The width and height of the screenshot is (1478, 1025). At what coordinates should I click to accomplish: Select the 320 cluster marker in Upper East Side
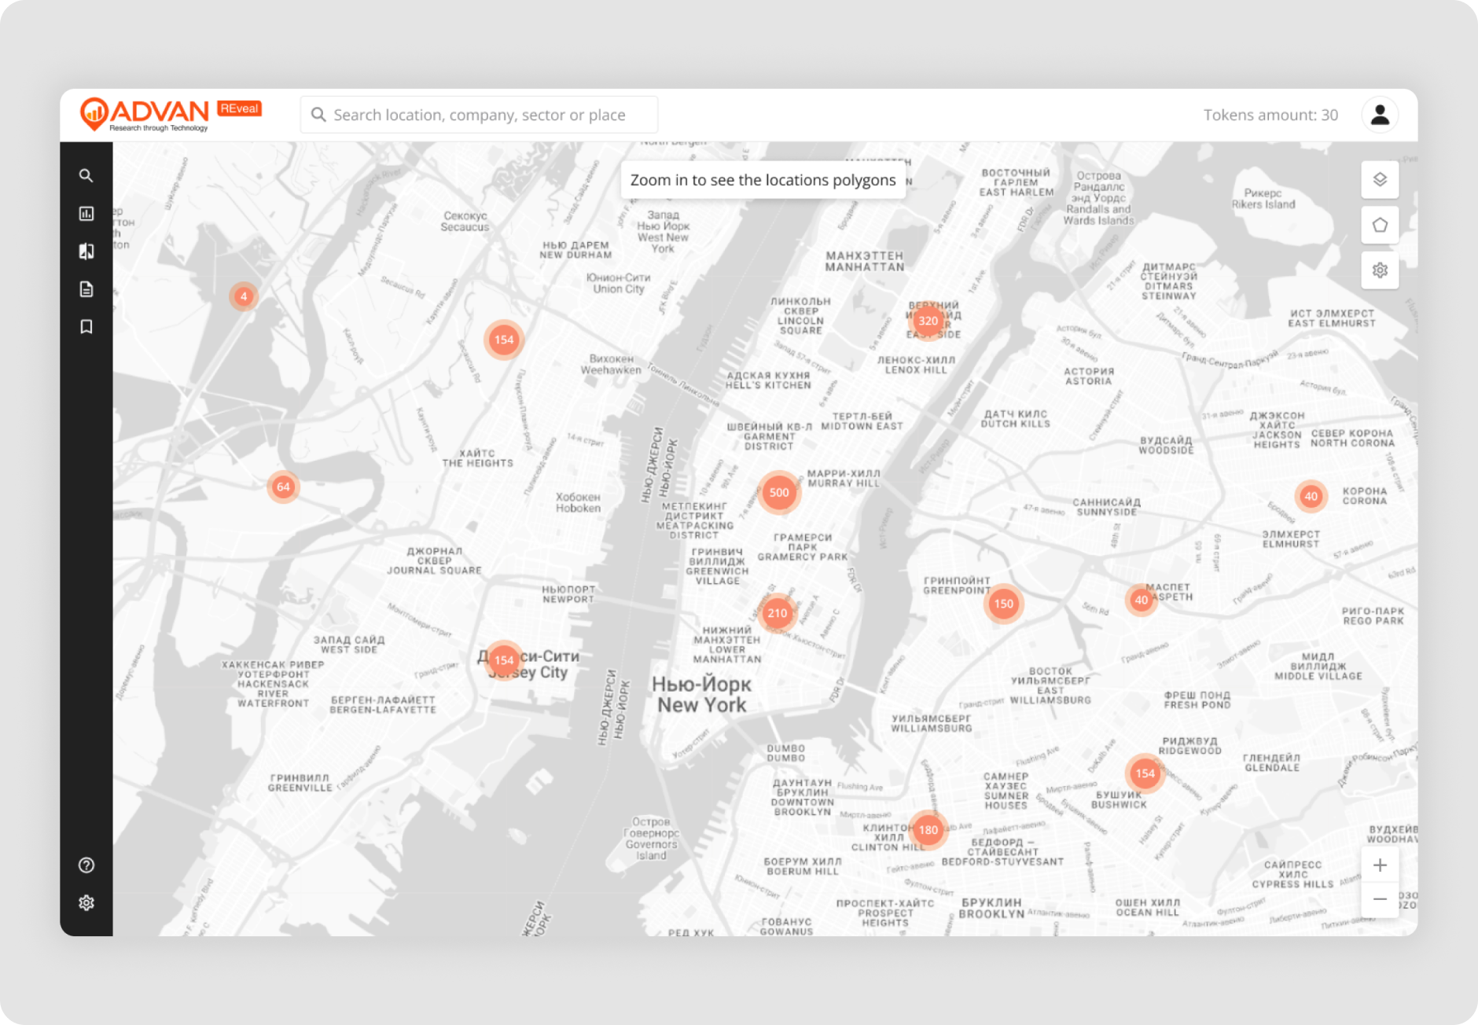[x=927, y=320]
